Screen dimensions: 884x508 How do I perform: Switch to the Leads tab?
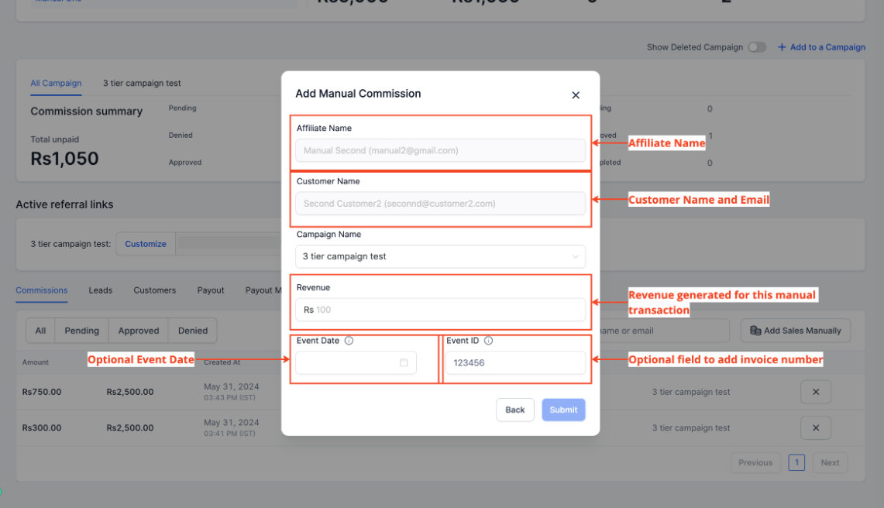(101, 290)
